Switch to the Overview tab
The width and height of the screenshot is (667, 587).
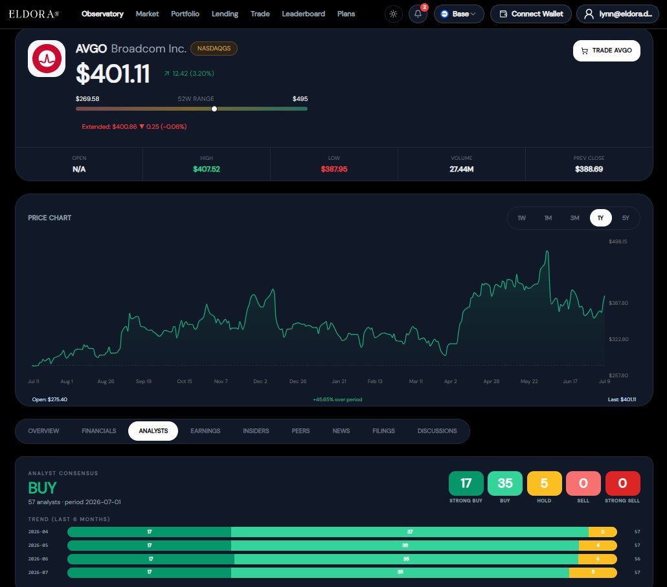pos(43,431)
